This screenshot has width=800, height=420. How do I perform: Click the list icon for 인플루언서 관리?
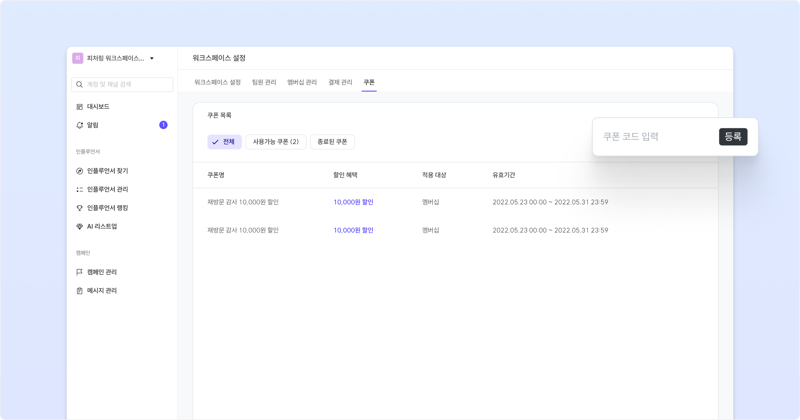click(79, 189)
